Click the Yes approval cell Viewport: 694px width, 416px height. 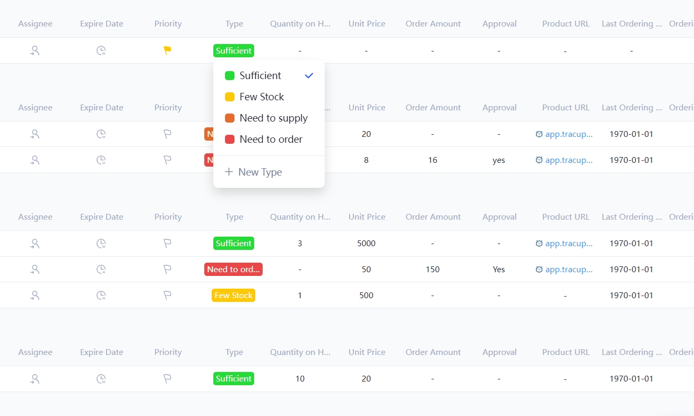pyautogui.click(x=499, y=269)
